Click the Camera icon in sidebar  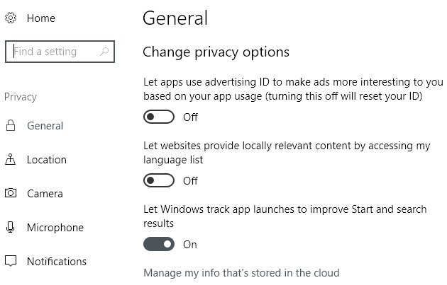(11, 194)
